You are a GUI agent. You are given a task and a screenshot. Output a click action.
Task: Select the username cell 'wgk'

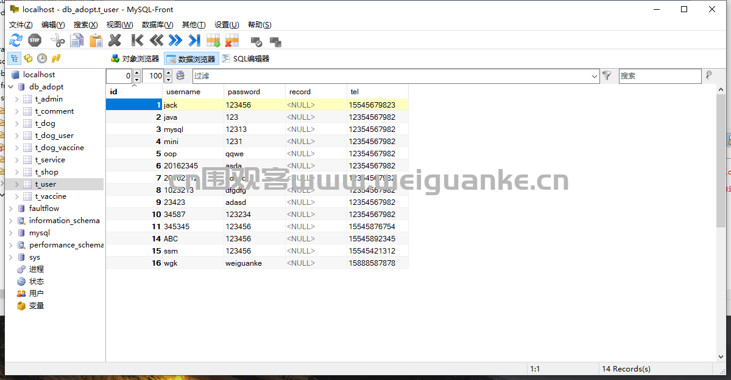pos(193,263)
